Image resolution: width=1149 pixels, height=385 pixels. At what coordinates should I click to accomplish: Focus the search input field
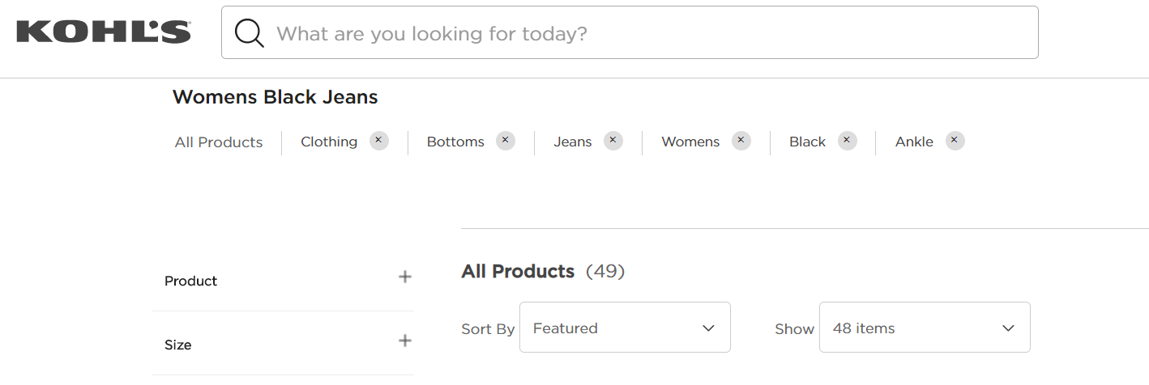coord(630,32)
